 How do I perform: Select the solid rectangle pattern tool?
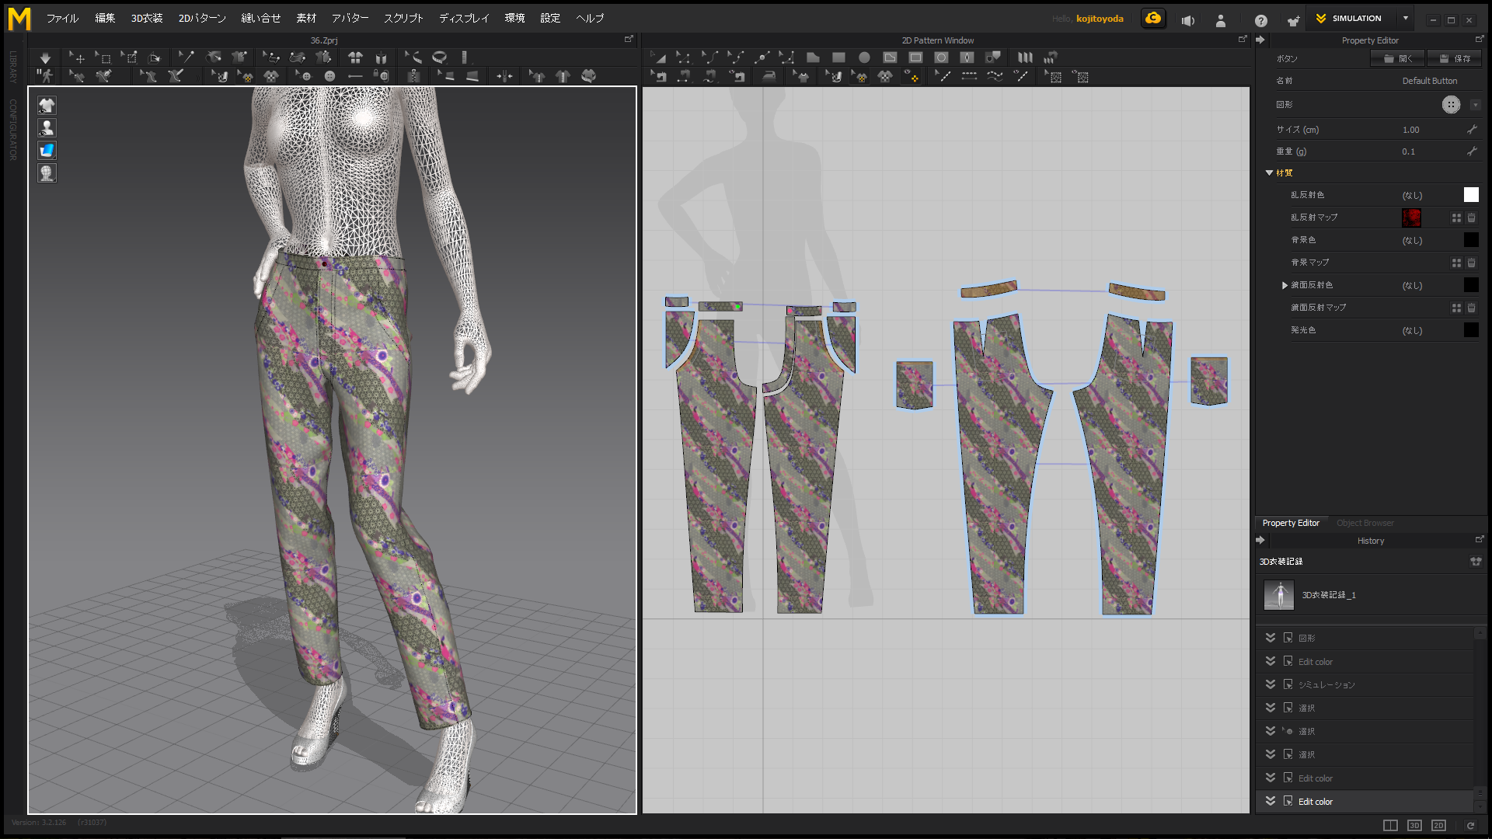click(838, 57)
